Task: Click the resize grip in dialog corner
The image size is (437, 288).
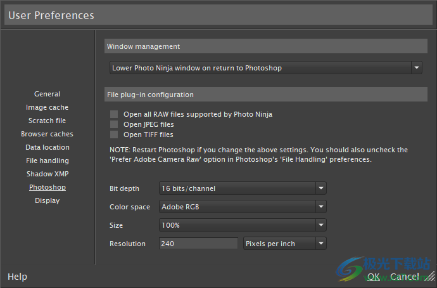Action: click(x=431, y=276)
